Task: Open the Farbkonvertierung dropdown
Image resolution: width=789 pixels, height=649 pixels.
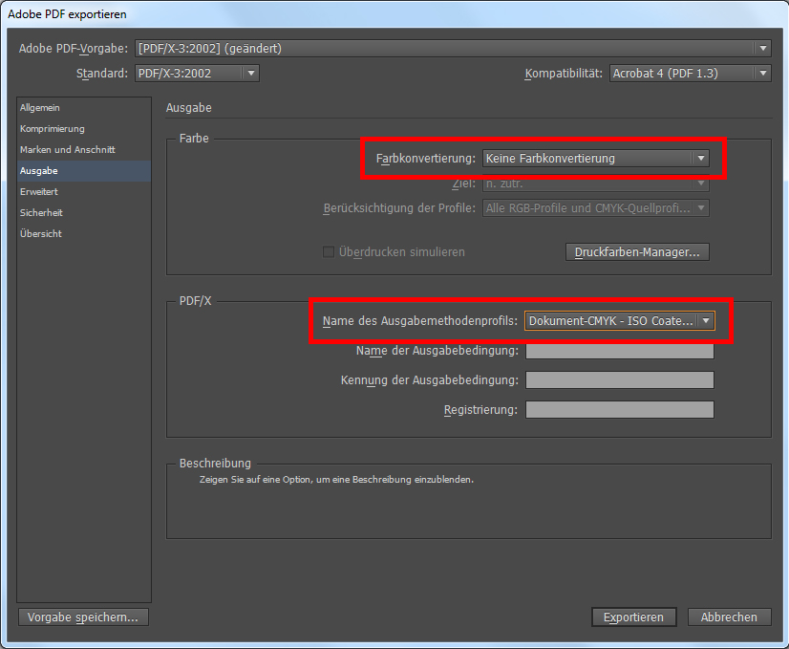Action: click(595, 159)
